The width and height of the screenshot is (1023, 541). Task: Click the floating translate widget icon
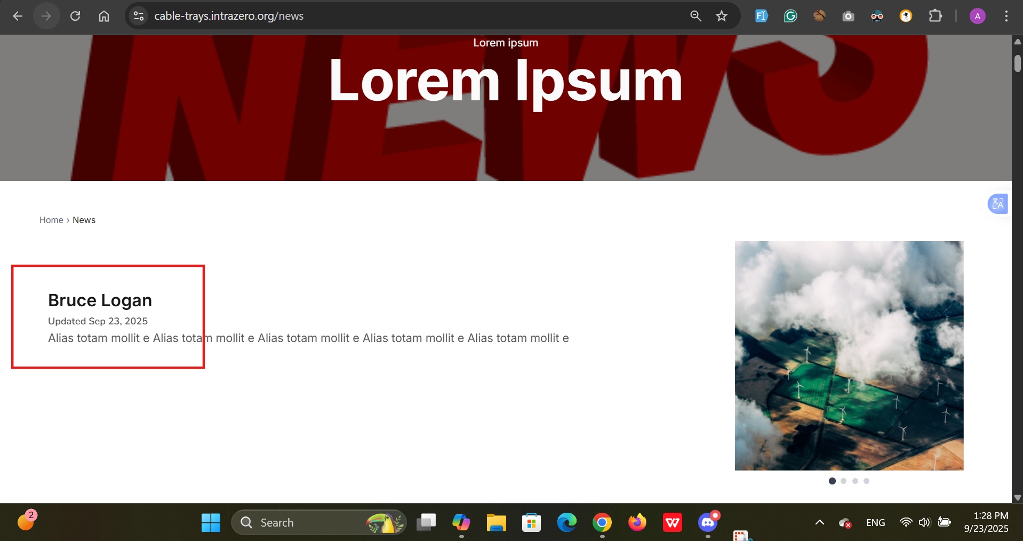(997, 204)
